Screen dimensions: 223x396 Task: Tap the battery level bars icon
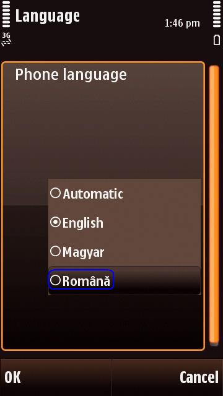pos(217,14)
